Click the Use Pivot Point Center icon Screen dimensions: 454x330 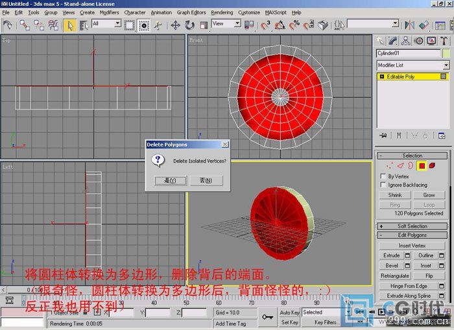click(x=249, y=25)
